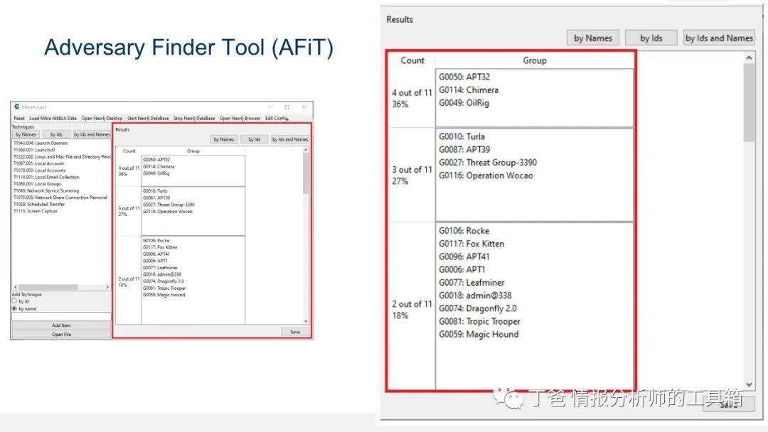Click the Techniques list horizontal scrollbar thumb
The width and height of the screenshot is (768, 432).
coord(48,287)
